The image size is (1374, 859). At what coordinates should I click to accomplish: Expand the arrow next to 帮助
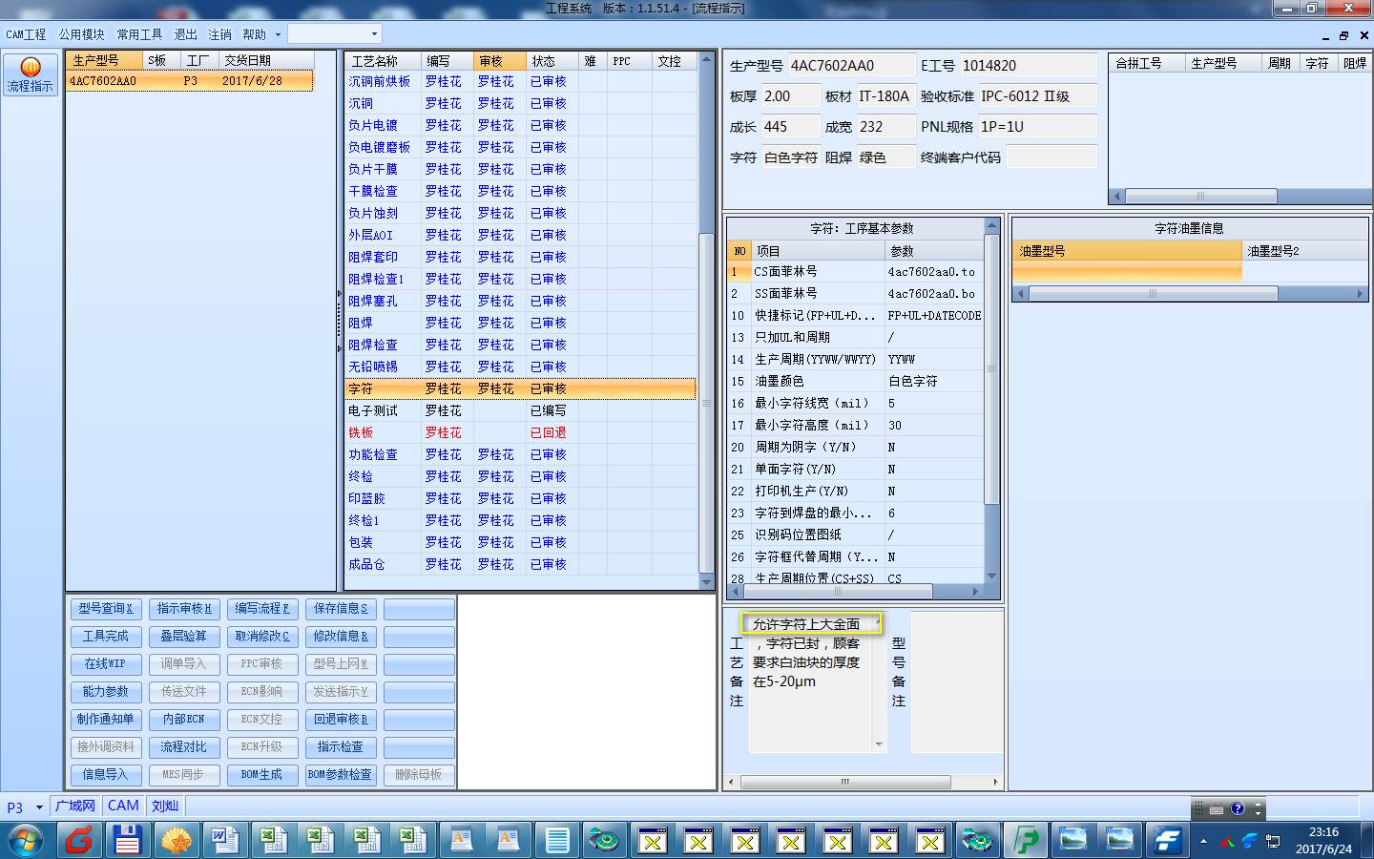tap(278, 34)
